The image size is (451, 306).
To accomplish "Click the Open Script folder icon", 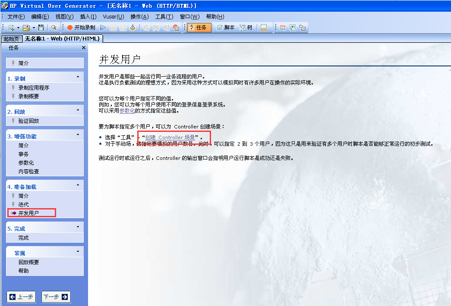I will 26,28.
